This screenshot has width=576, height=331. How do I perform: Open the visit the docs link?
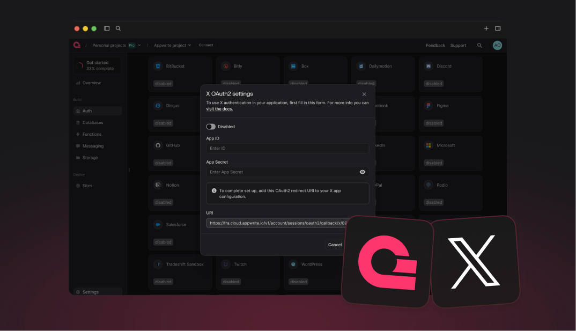click(x=219, y=108)
